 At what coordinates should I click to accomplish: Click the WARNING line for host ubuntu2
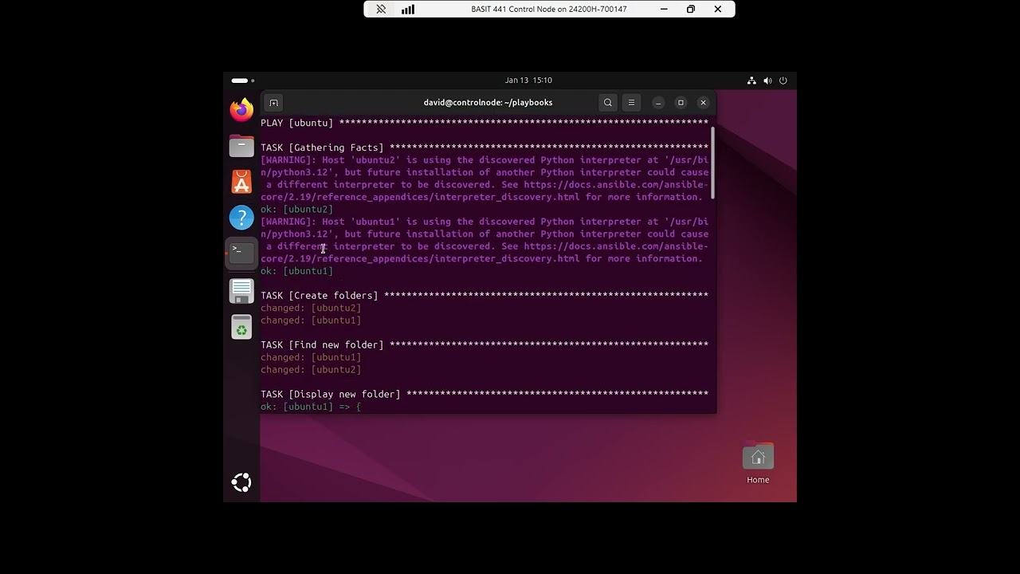pyautogui.click(x=484, y=160)
